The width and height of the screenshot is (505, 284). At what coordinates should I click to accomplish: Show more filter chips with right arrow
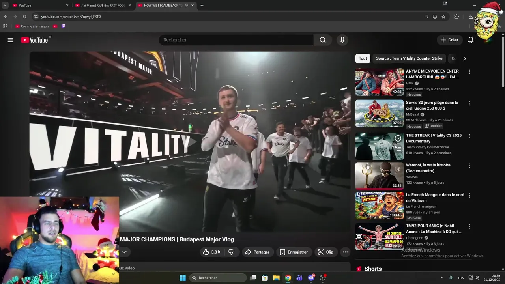pos(464,58)
